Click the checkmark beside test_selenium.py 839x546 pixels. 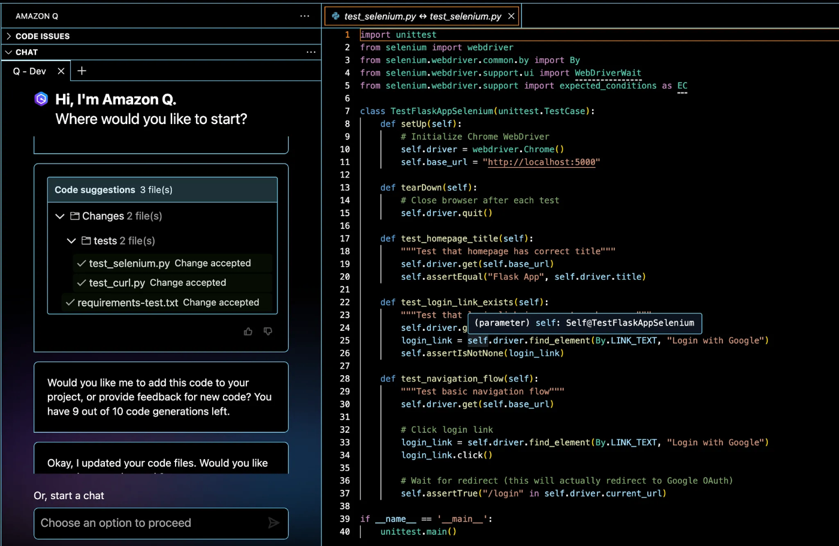[x=82, y=263]
